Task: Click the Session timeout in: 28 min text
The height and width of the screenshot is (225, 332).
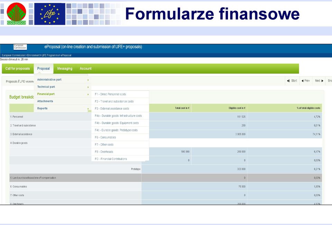Action: click(x=14, y=59)
